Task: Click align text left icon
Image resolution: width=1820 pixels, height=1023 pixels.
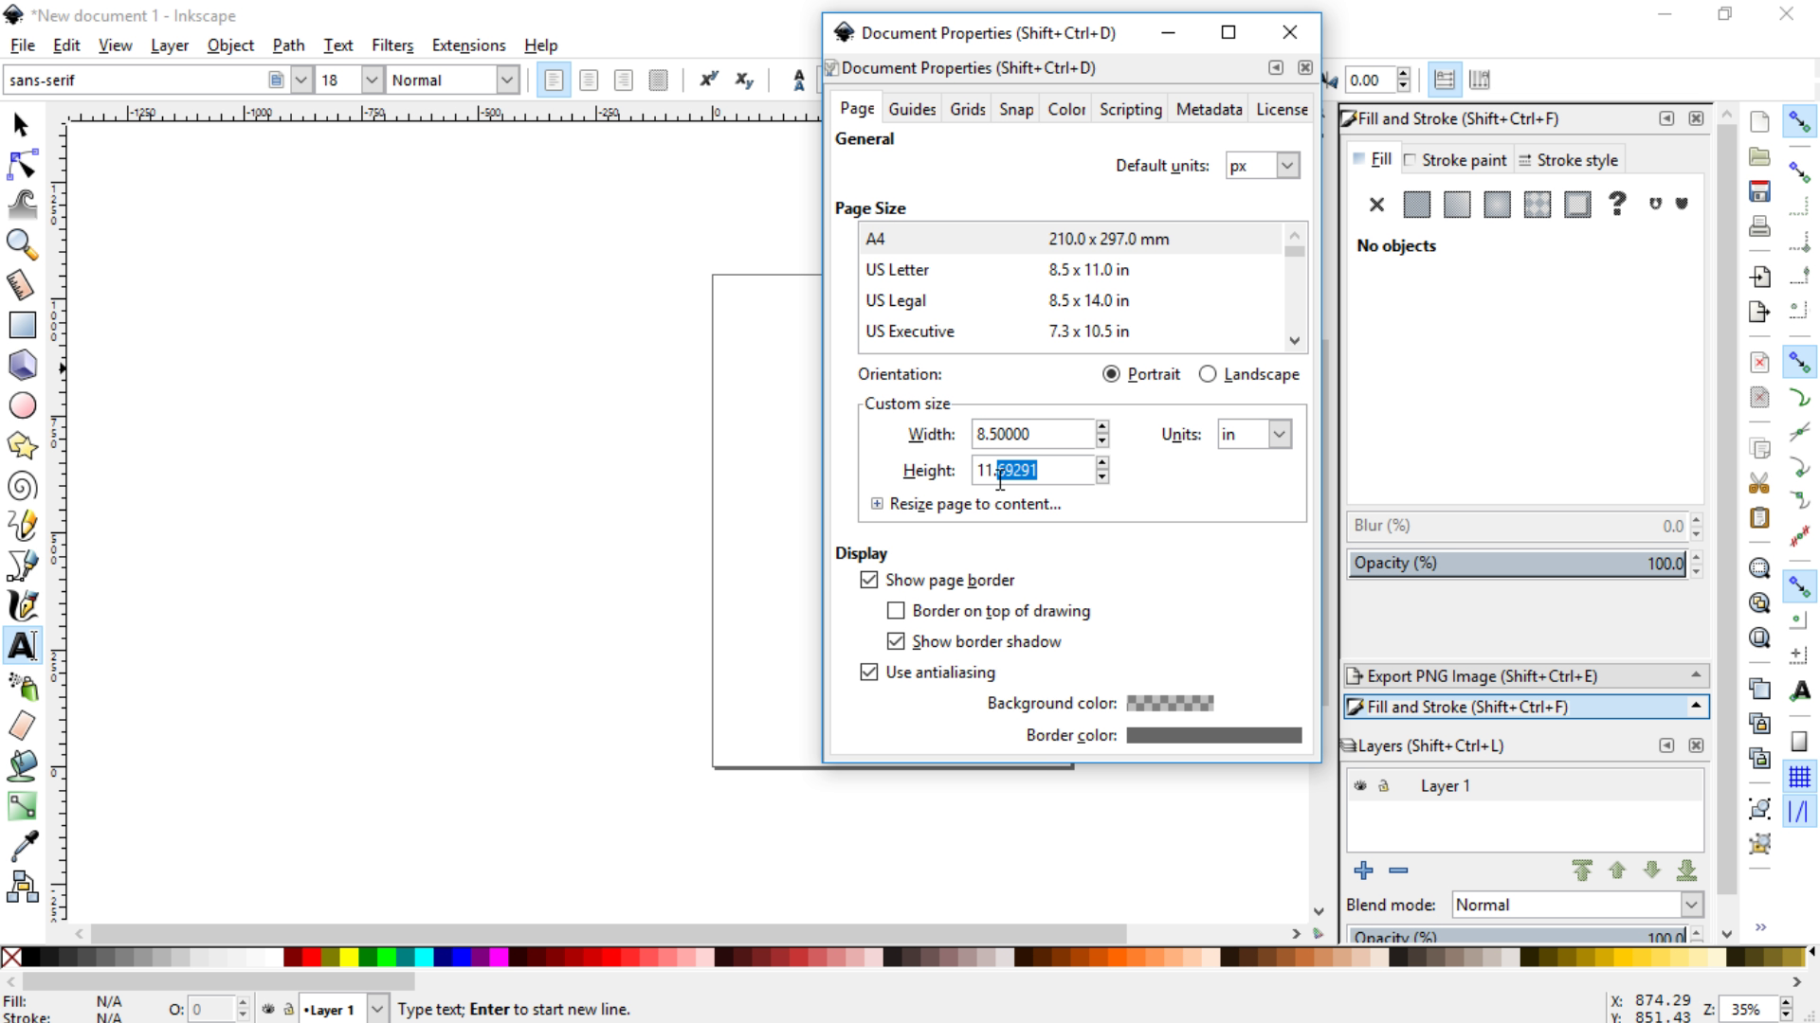Action: (x=554, y=81)
